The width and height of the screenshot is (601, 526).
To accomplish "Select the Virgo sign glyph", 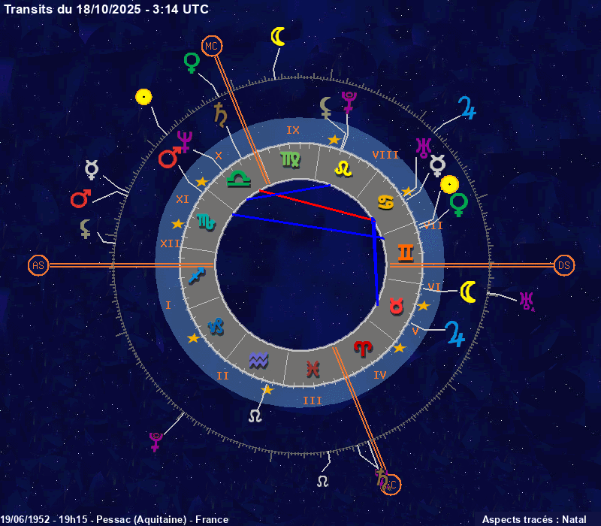I will pyautogui.click(x=288, y=159).
